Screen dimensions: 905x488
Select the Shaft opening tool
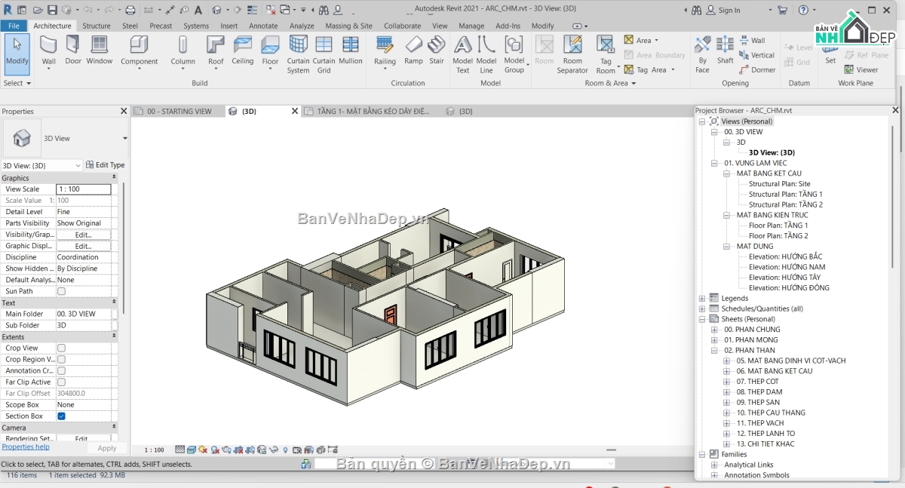pyautogui.click(x=725, y=51)
